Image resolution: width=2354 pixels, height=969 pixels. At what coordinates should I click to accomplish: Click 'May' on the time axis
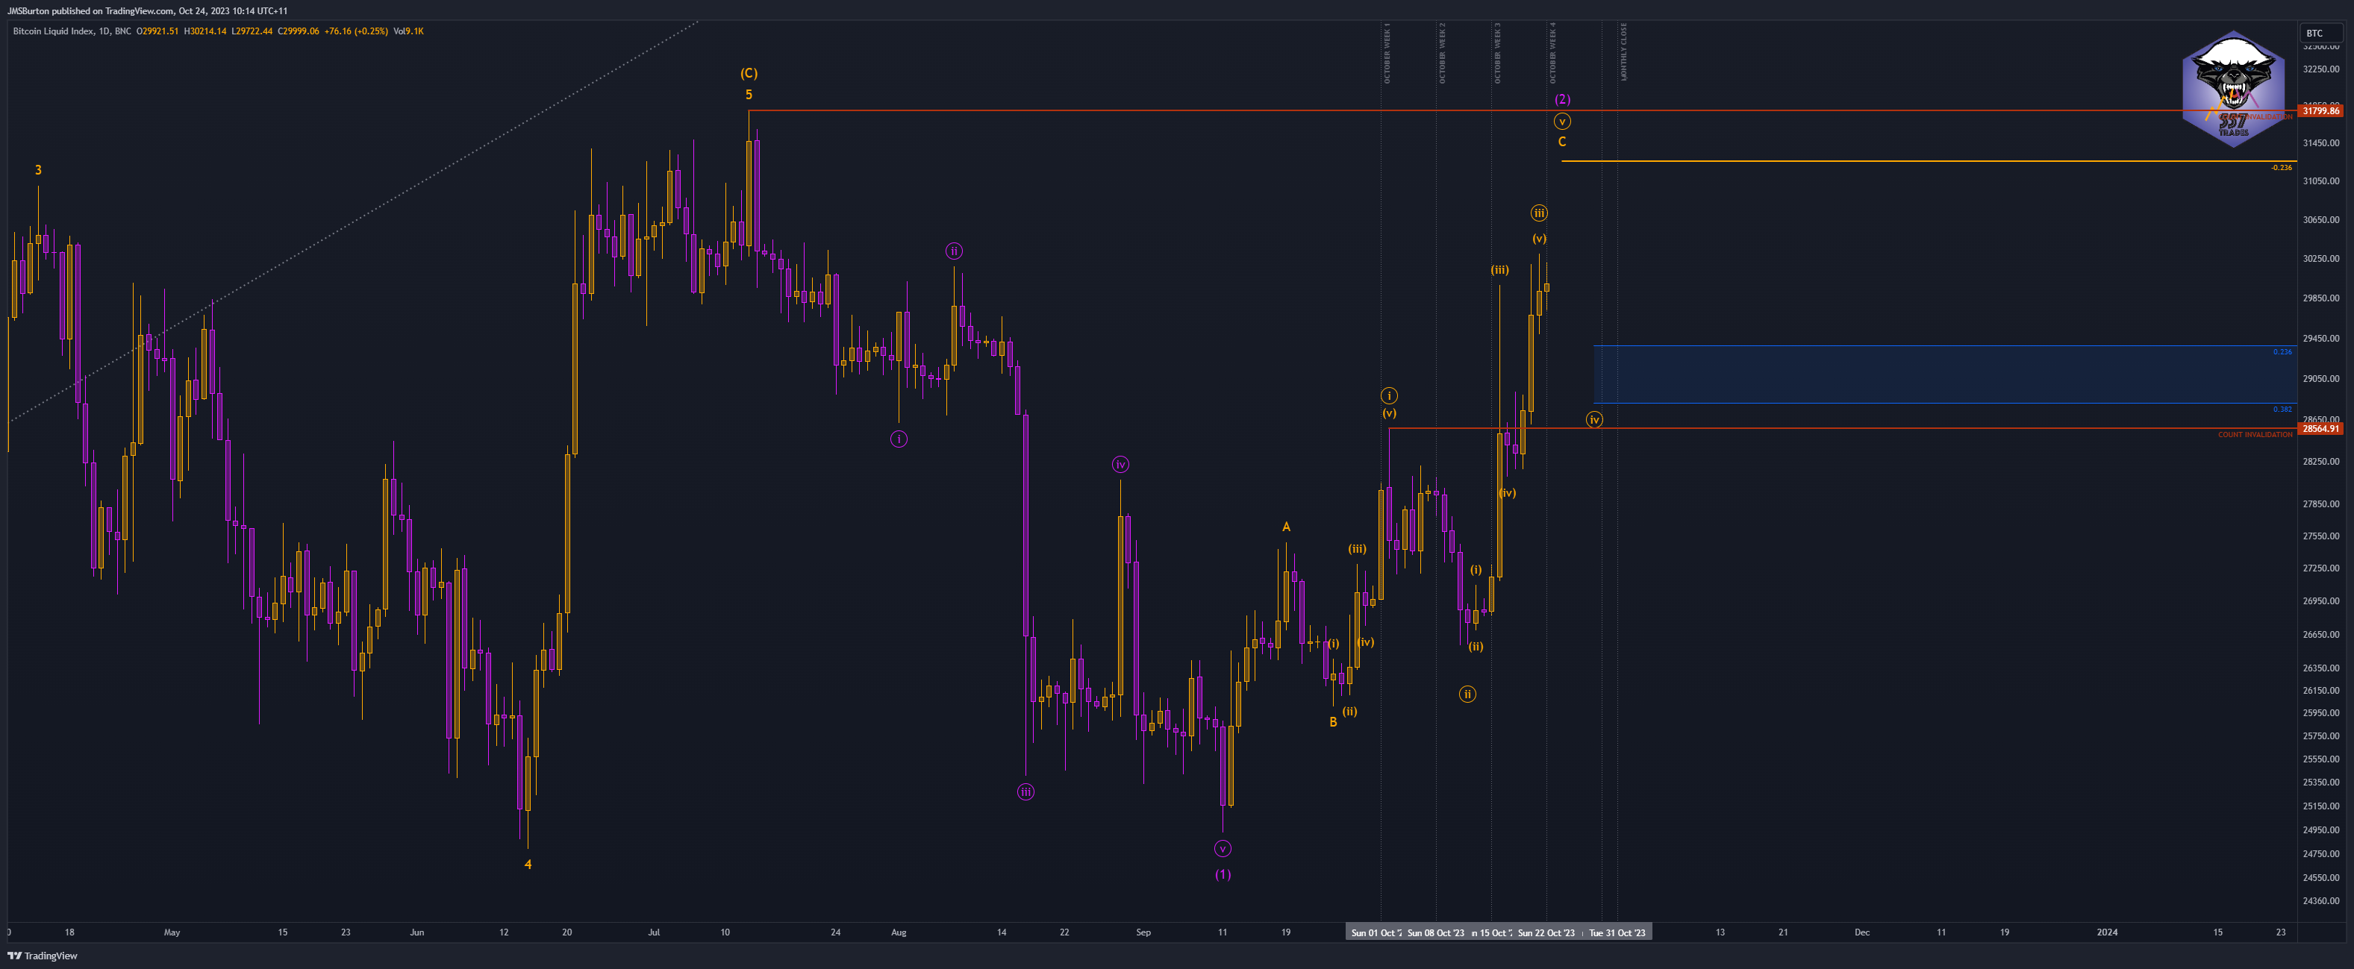(172, 932)
